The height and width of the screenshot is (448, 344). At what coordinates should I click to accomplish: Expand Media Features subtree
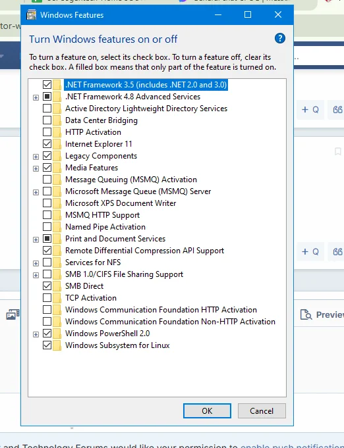(36, 169)
